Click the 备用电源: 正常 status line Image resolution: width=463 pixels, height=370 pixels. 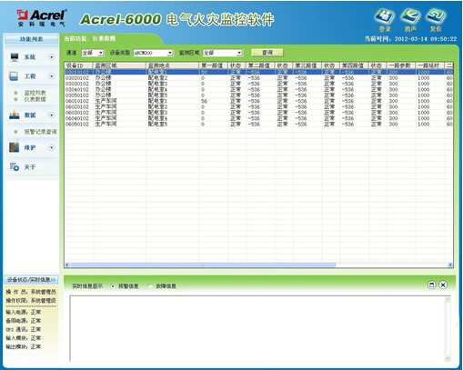24,321
